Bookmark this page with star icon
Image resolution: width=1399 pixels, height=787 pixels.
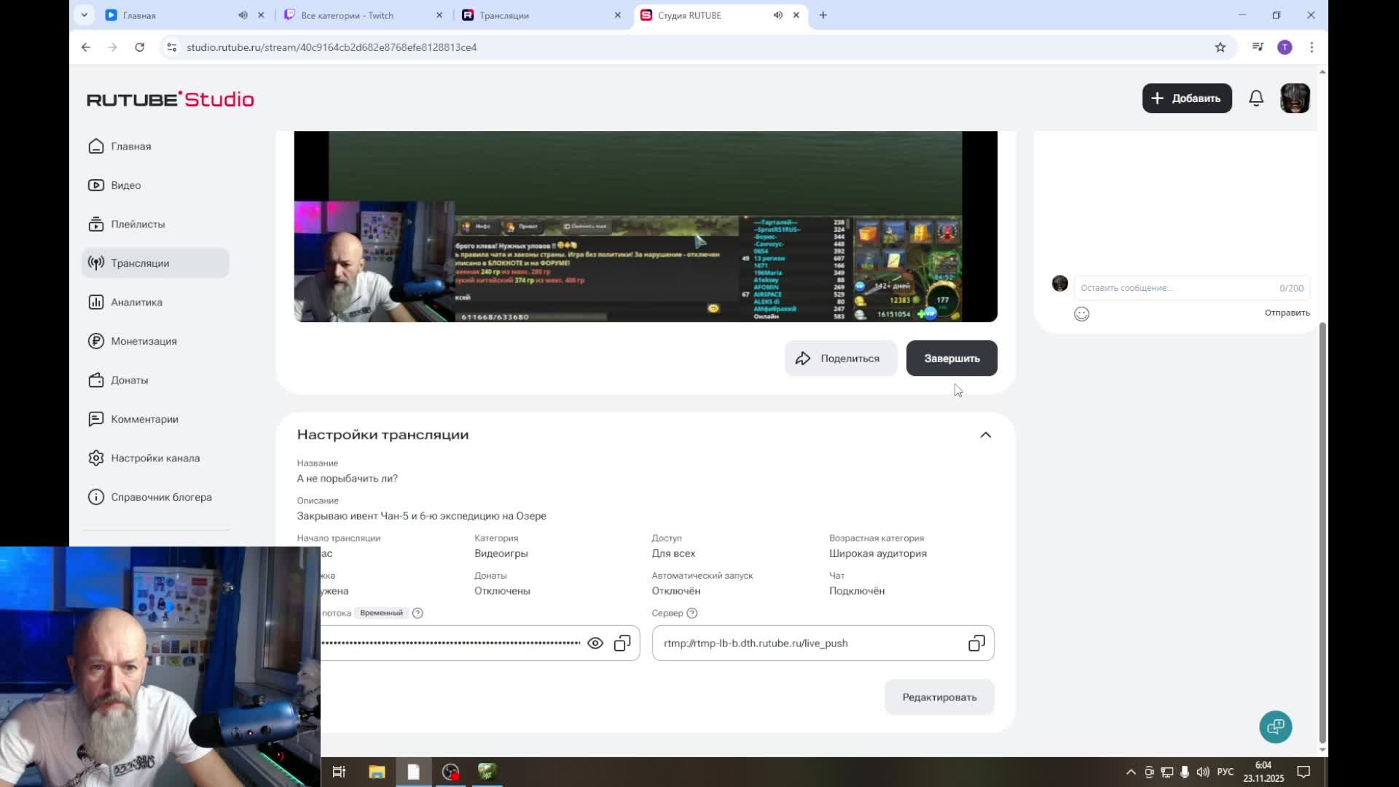[x=1220, y=47]
